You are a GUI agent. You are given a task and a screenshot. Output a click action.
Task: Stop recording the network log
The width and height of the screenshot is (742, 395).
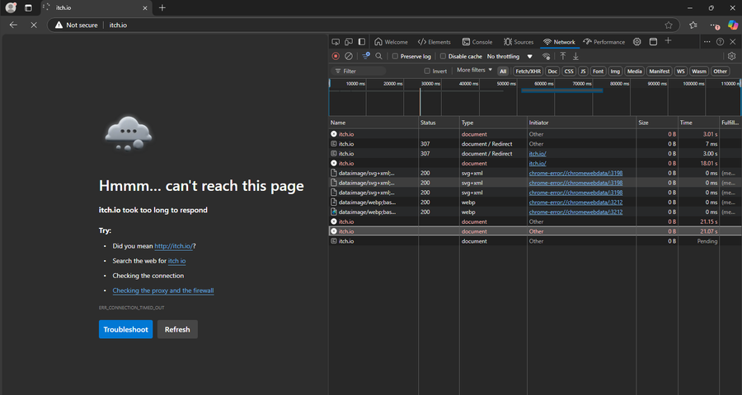336,56
